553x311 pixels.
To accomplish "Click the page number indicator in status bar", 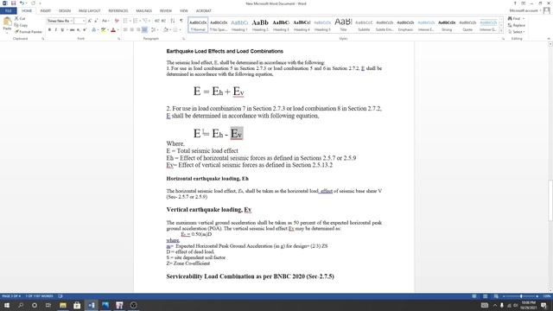I will (x=11, y=296).
